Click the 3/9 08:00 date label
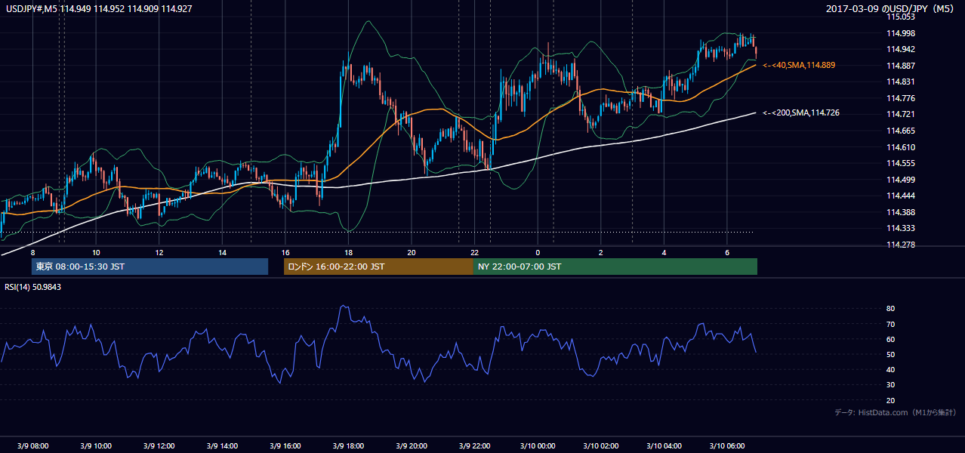This screenshot has width=965, height=453. pyautogui.click(x=32, y=445)
